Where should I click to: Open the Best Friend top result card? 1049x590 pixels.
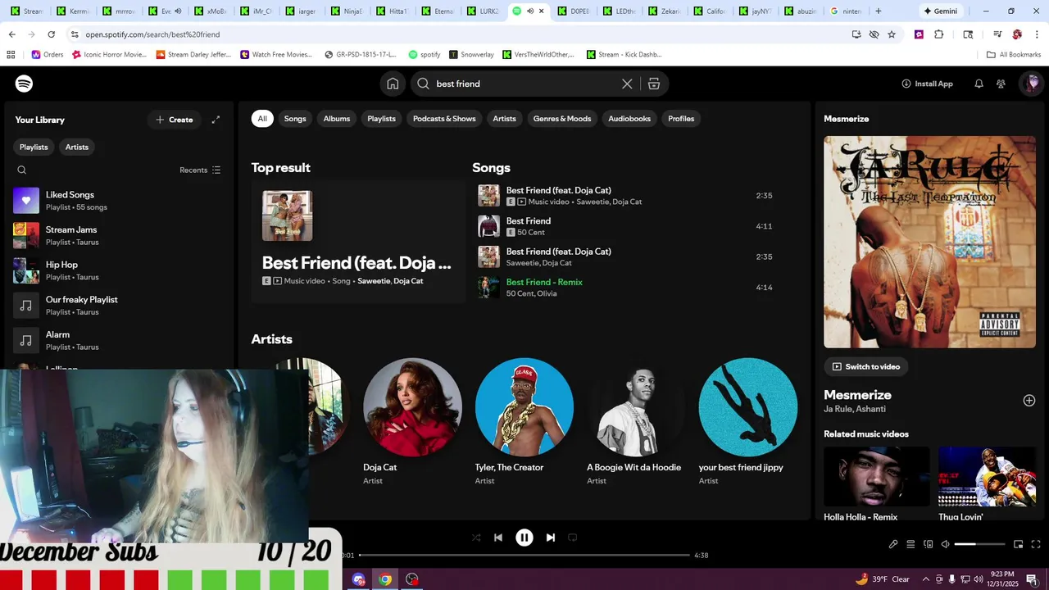358,242
